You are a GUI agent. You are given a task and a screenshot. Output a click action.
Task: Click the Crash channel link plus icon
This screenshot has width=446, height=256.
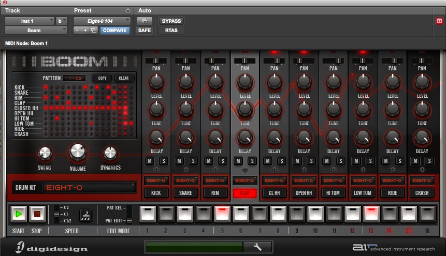coord(422,170)
